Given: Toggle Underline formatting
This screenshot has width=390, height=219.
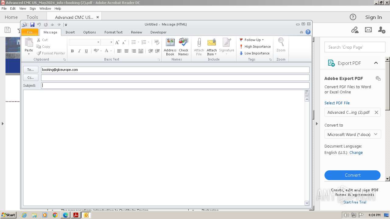Looking at the screenshot, I should tap(86, 51).
